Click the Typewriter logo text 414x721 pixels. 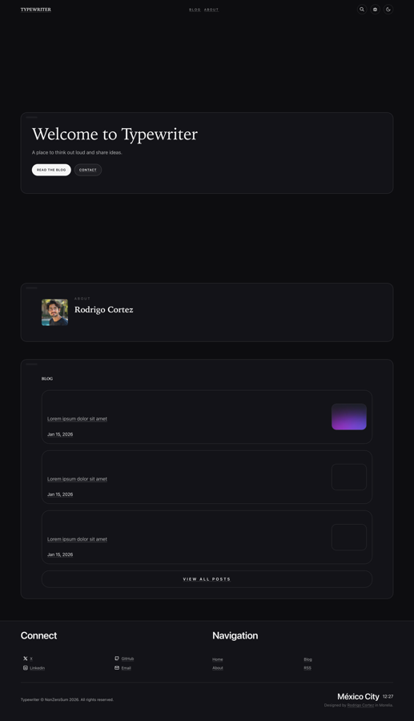coord(36,9)
